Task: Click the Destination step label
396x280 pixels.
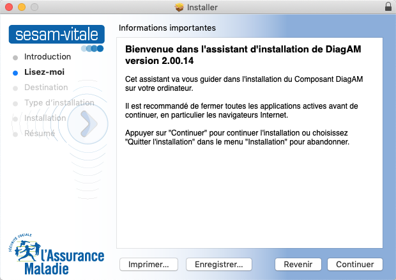Action: tap(46, 88)
